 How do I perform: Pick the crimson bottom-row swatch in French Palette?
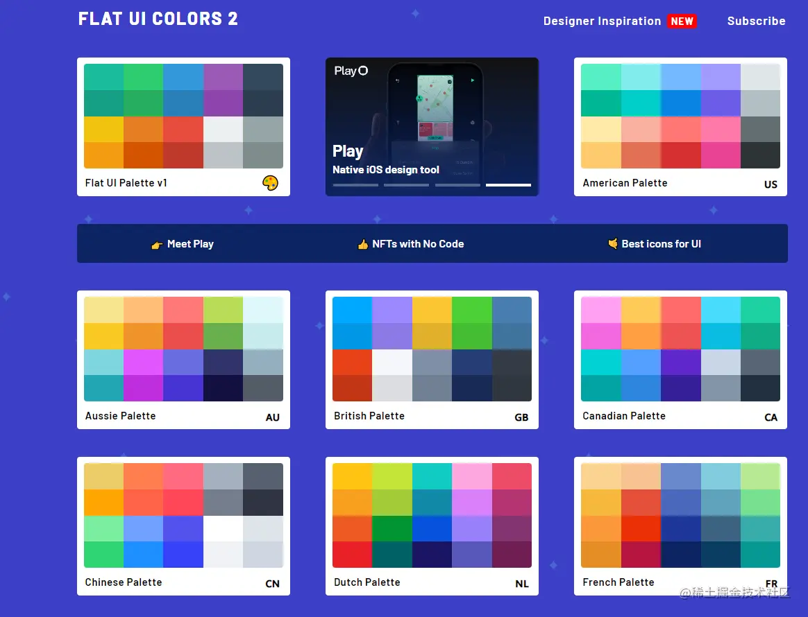641,554
